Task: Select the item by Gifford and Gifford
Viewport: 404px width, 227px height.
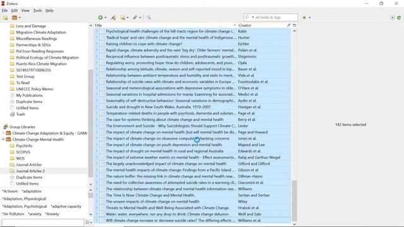Action: pyautogui.click(x=193, y=164)
